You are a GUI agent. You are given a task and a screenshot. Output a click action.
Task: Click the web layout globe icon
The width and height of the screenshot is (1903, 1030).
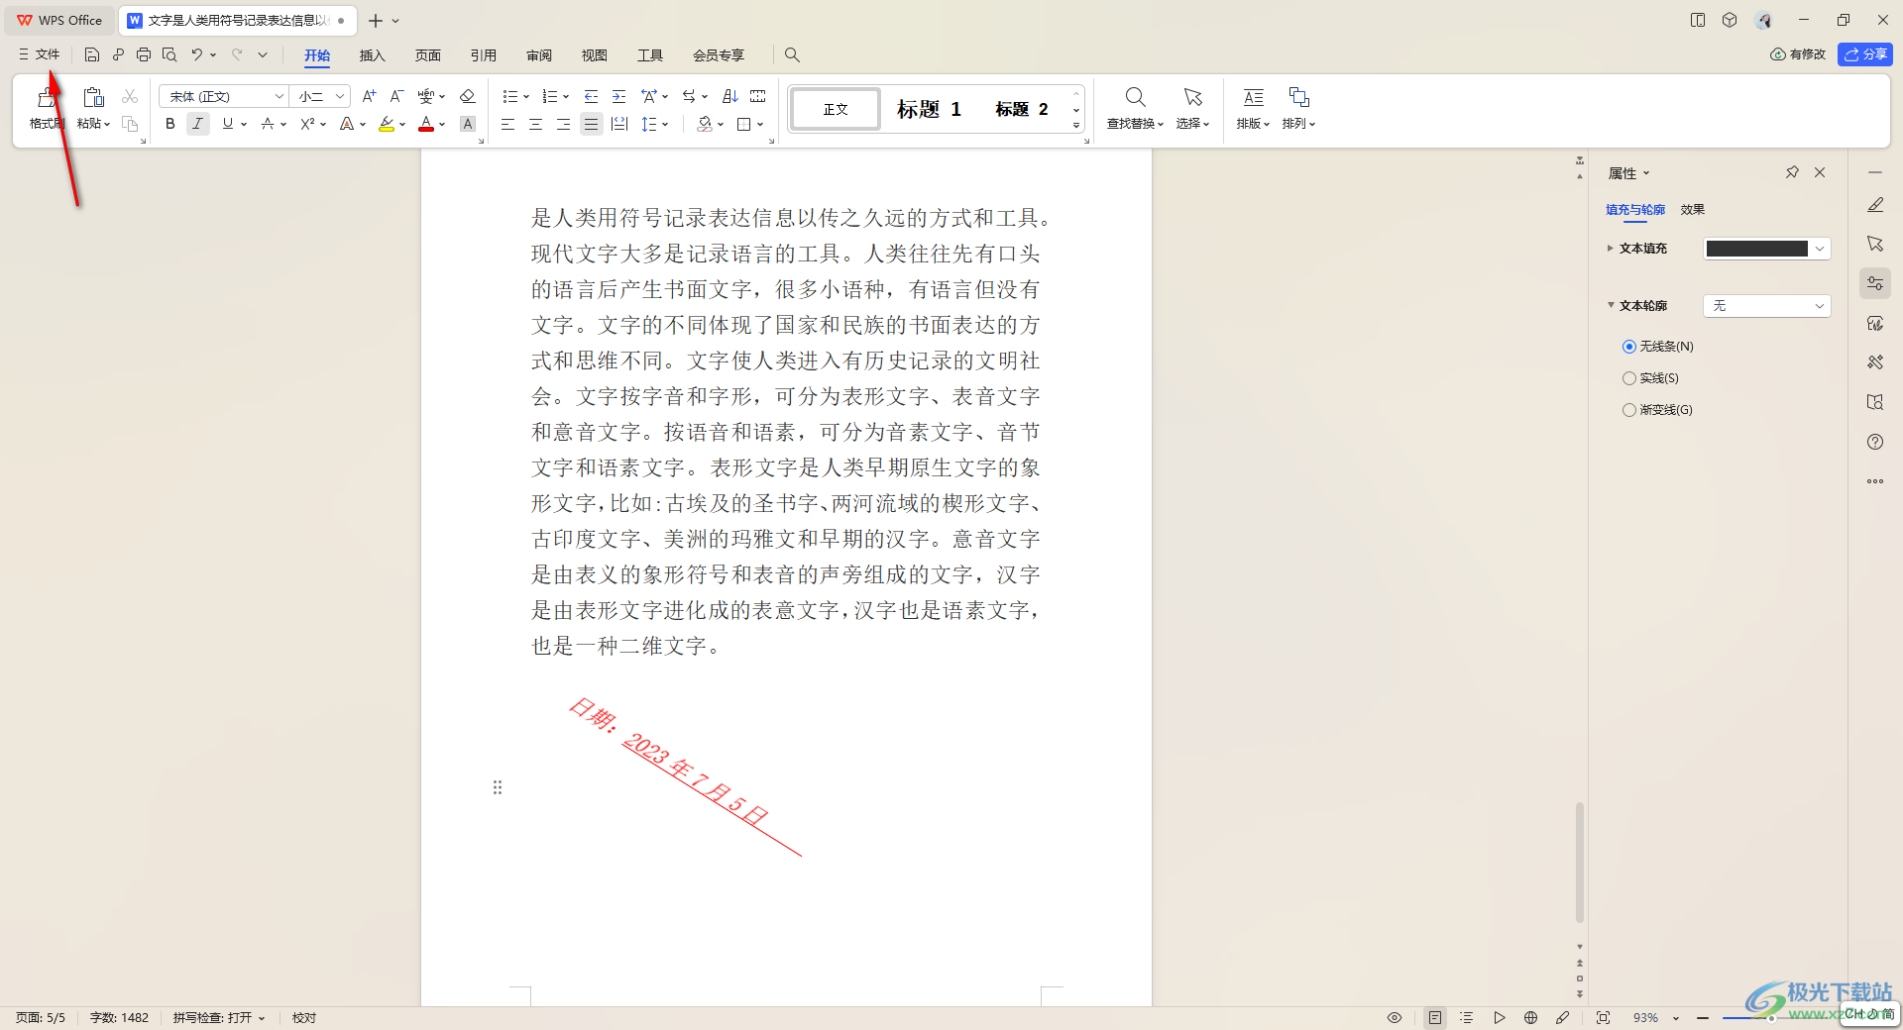click(1531, 1017)
